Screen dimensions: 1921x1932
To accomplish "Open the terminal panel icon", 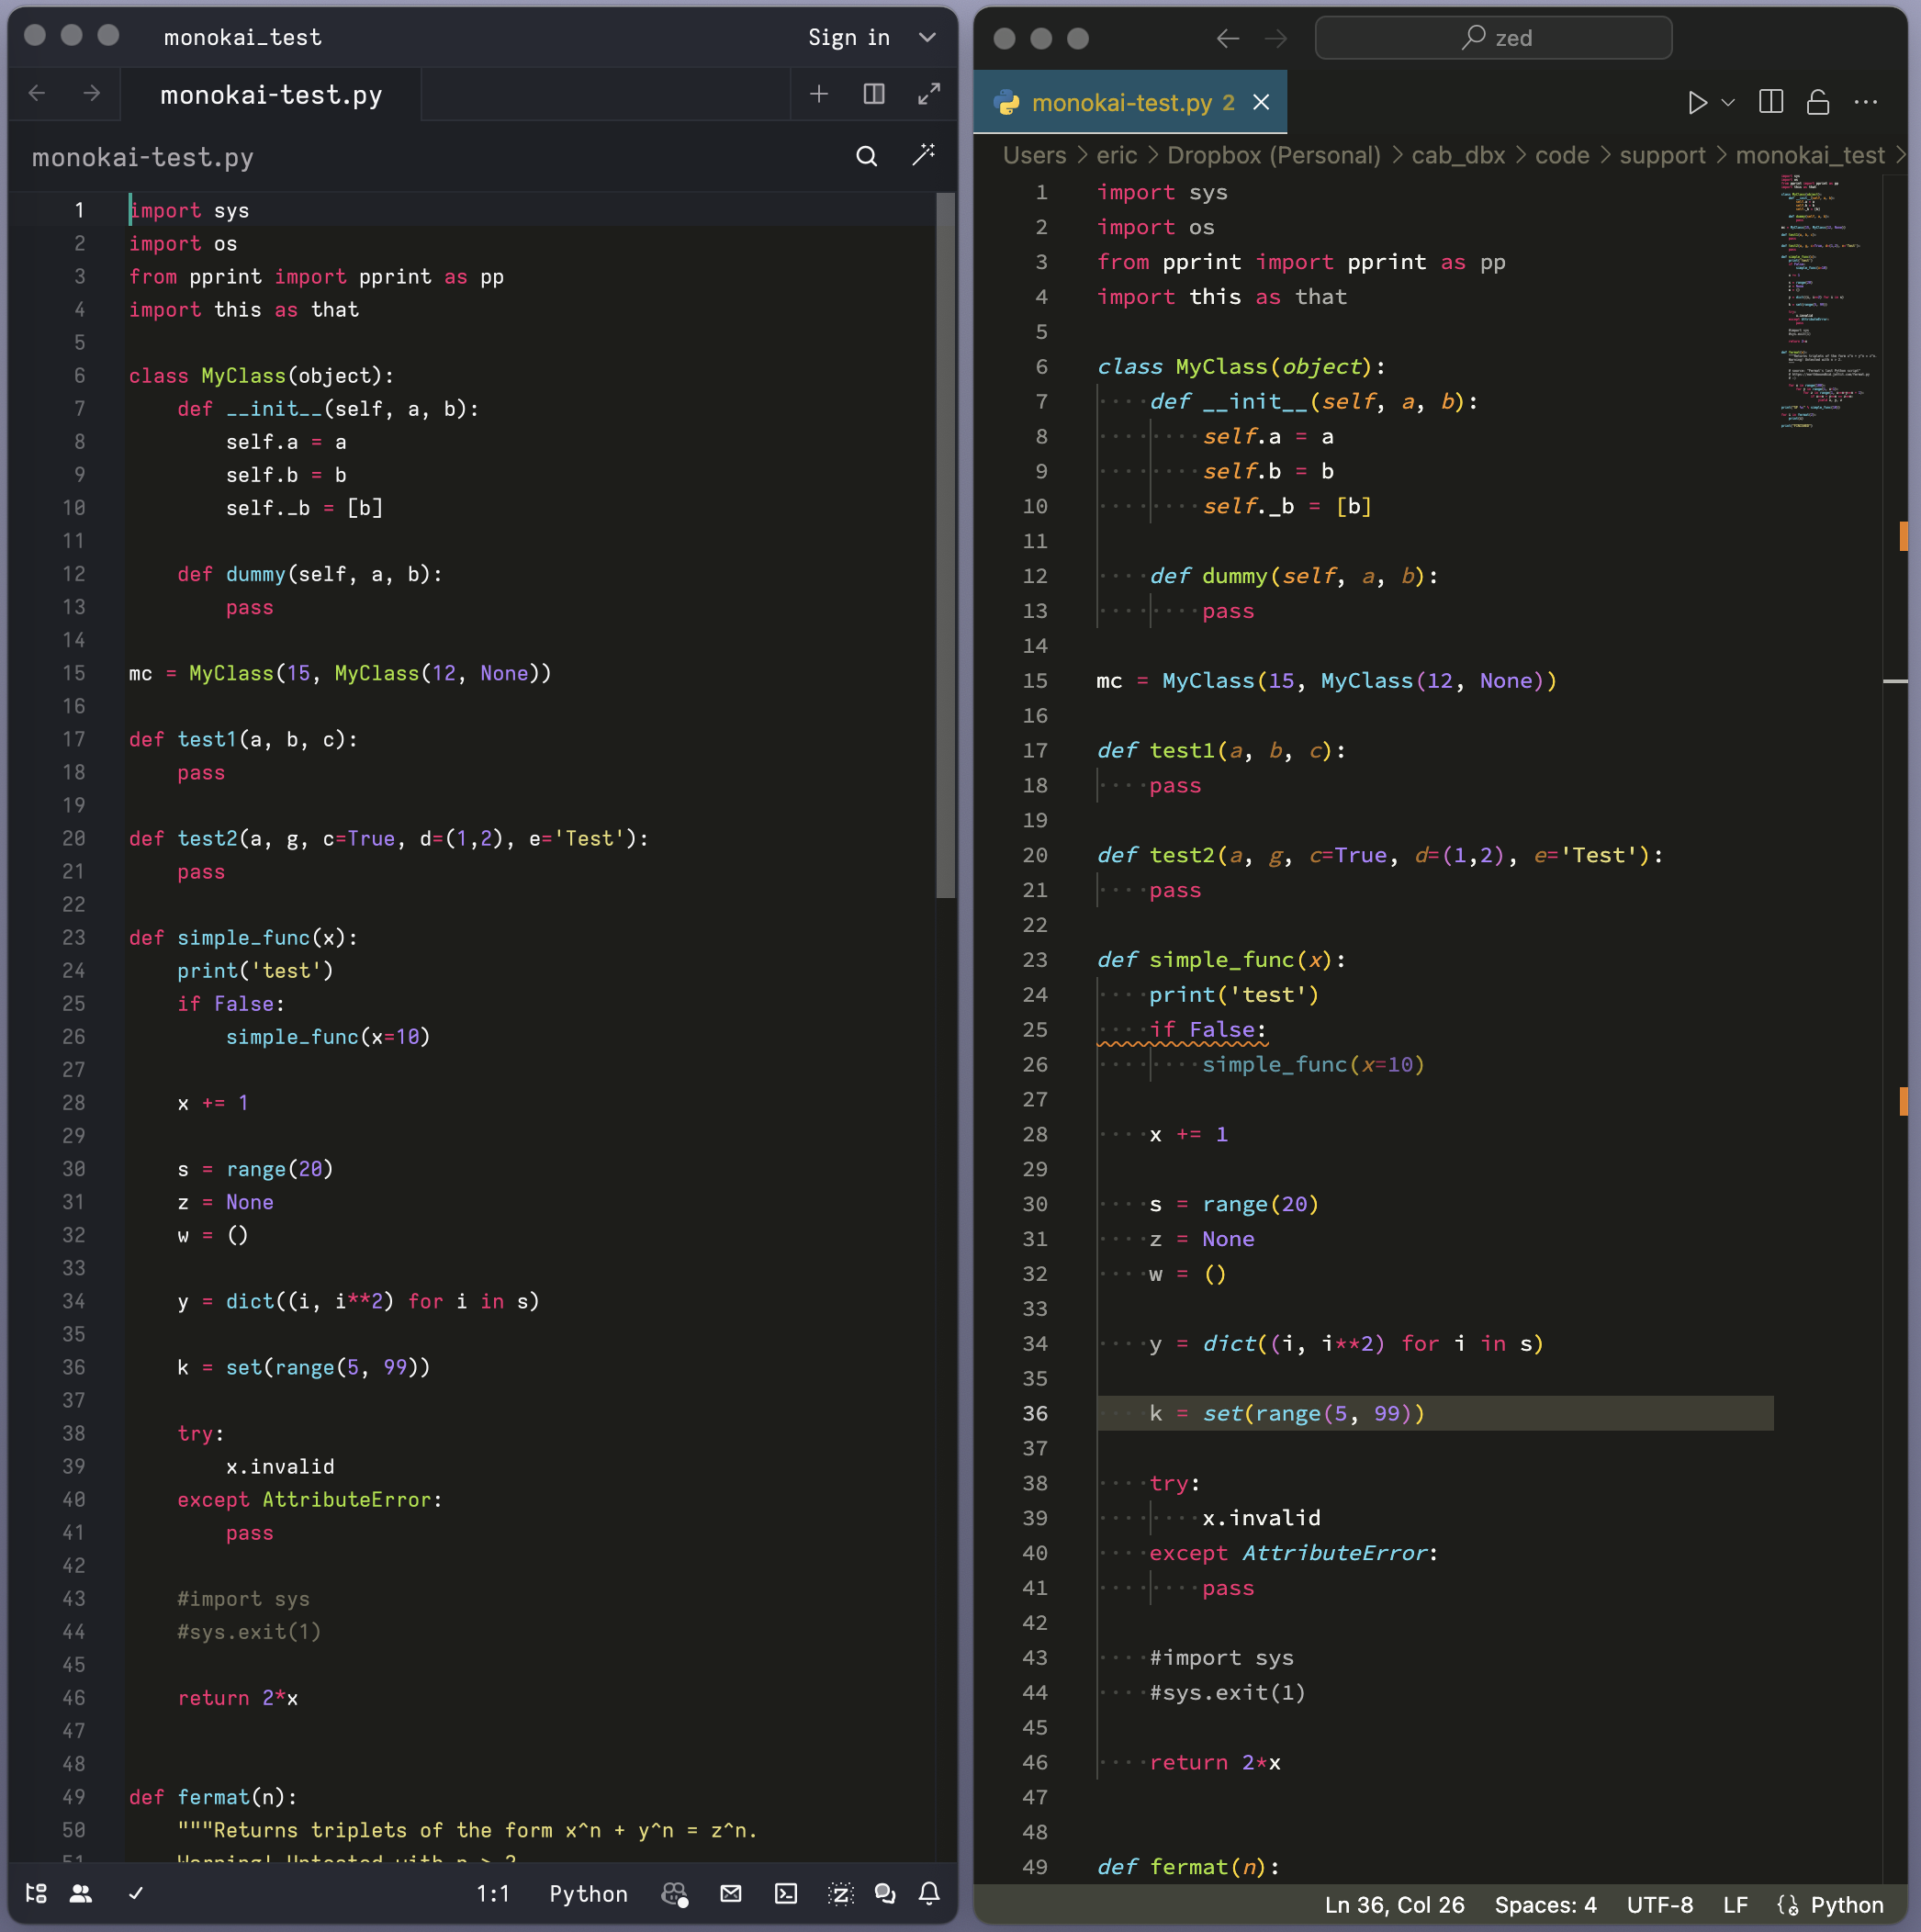I will click(x=786, y=1893).
